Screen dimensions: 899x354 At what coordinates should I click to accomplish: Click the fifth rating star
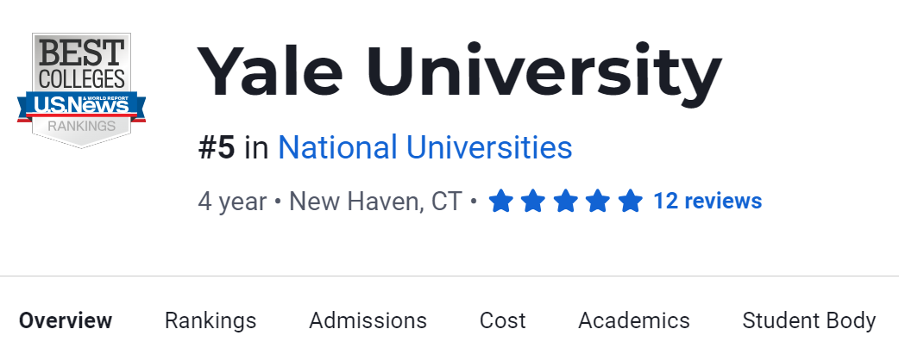click(630, 202)
